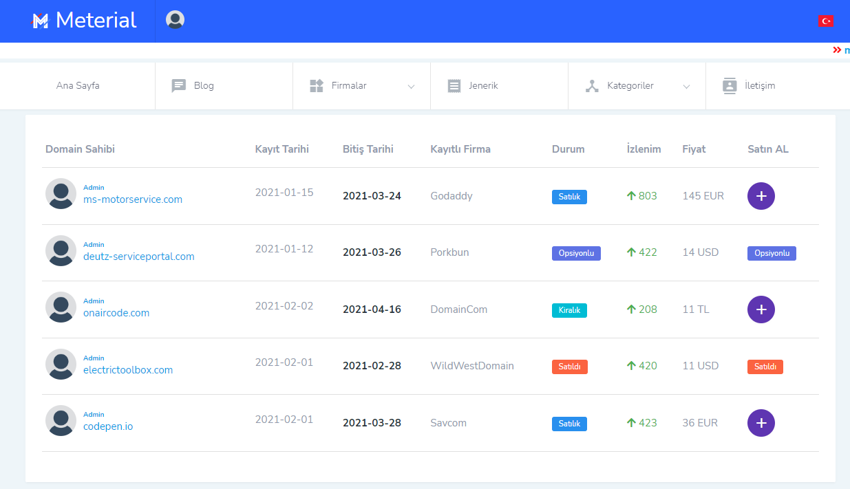Click the Kiralık status badge for onaircode.com
This screenshot has height=489, width=850.
coord(569,310)
